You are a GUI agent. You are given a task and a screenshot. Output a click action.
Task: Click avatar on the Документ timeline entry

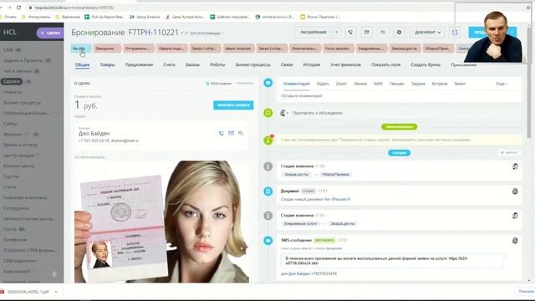[515, 191]
